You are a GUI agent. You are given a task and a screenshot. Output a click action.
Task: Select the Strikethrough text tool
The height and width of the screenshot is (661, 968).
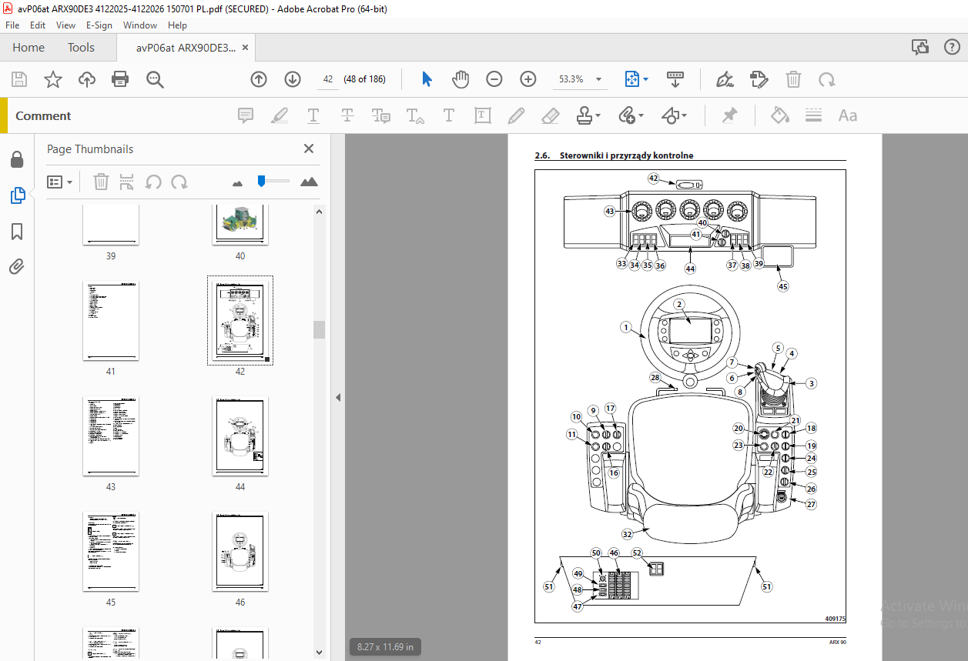(x=347, y=116)
